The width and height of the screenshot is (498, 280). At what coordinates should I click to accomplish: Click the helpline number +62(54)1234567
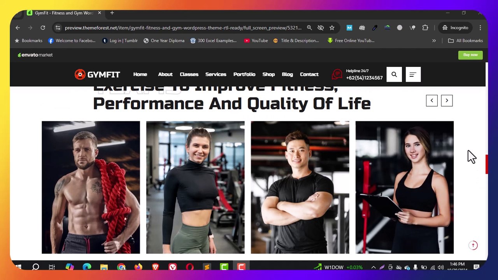point(365,78)
